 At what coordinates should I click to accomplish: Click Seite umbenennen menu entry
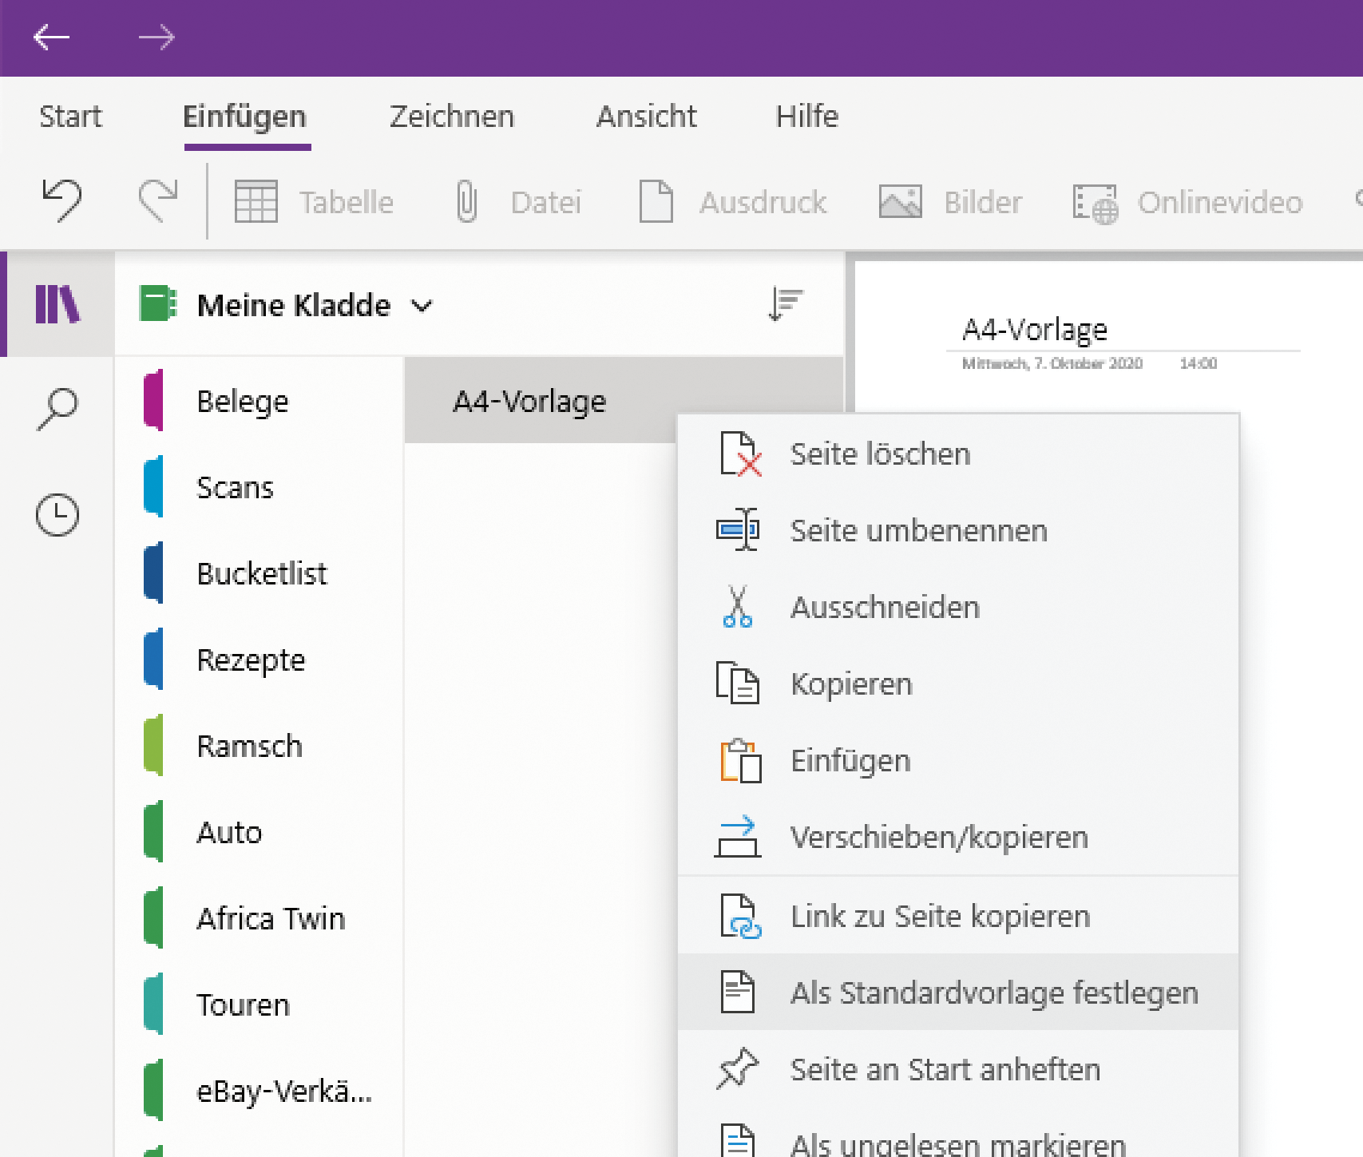(918, 530)
